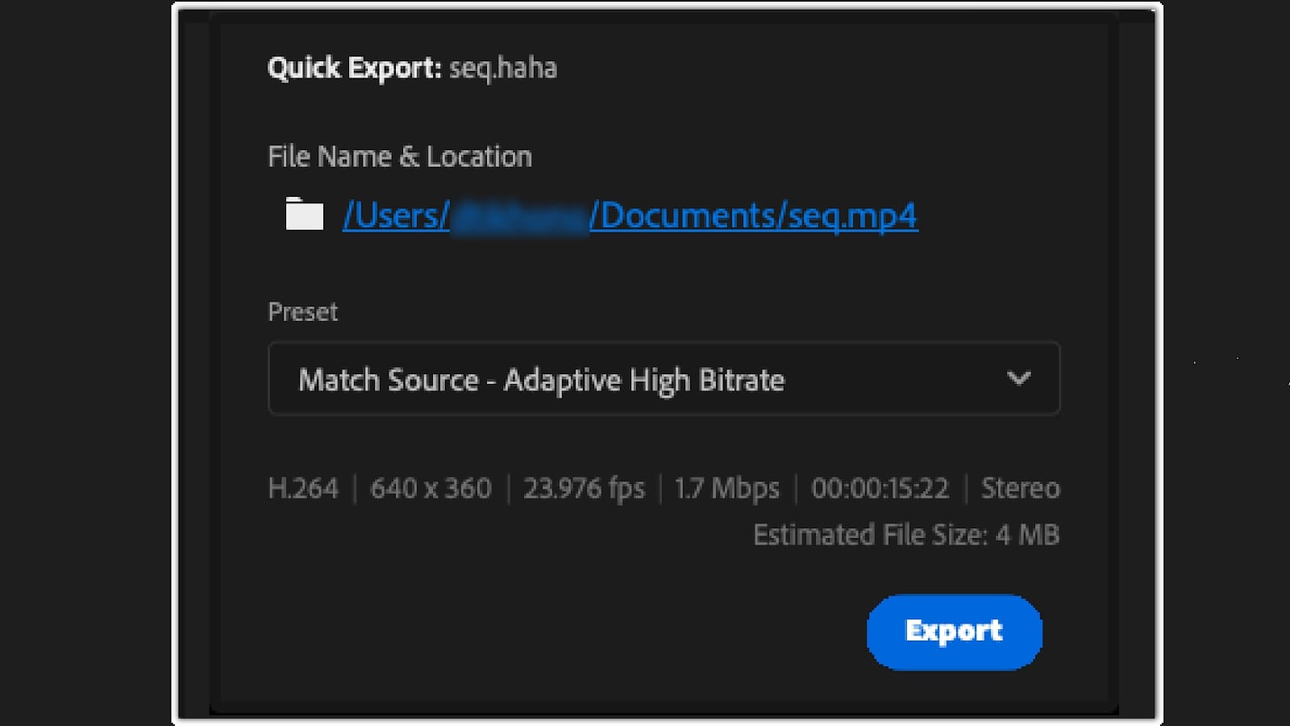
Task: Select the 'Quick Export: seq.haha' heading text
Action: tap(412, 68)
